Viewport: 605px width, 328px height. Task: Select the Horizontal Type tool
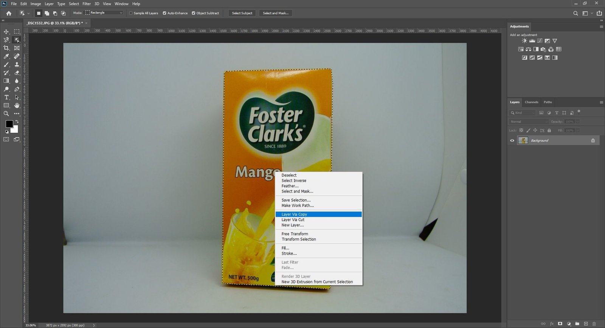(x=6, y=97)
